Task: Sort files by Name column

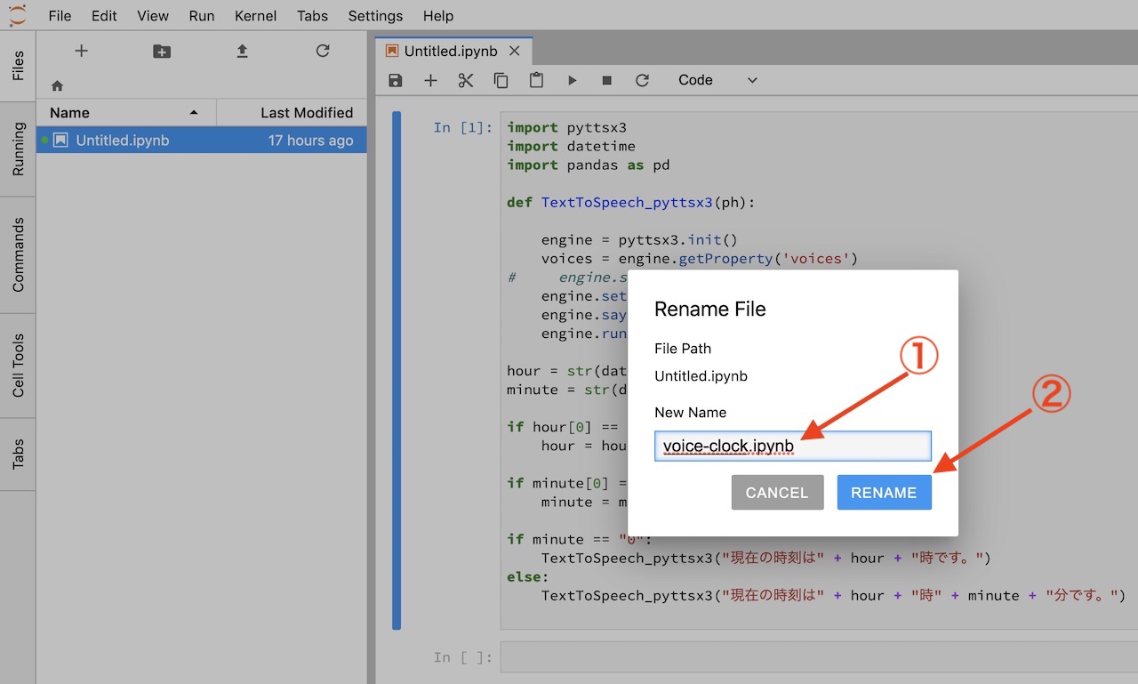Action: (126, 112)
